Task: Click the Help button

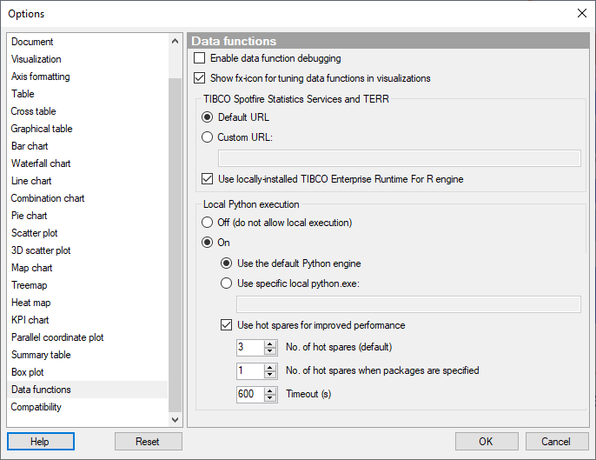Action: [x=40, y=442]
